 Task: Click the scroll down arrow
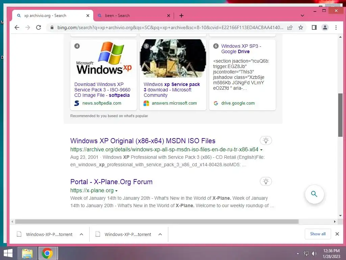coord(340,216)
